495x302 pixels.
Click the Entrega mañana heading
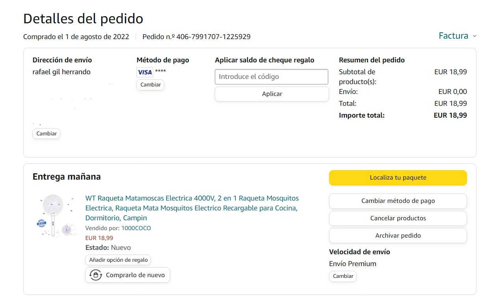pos(67,177)
